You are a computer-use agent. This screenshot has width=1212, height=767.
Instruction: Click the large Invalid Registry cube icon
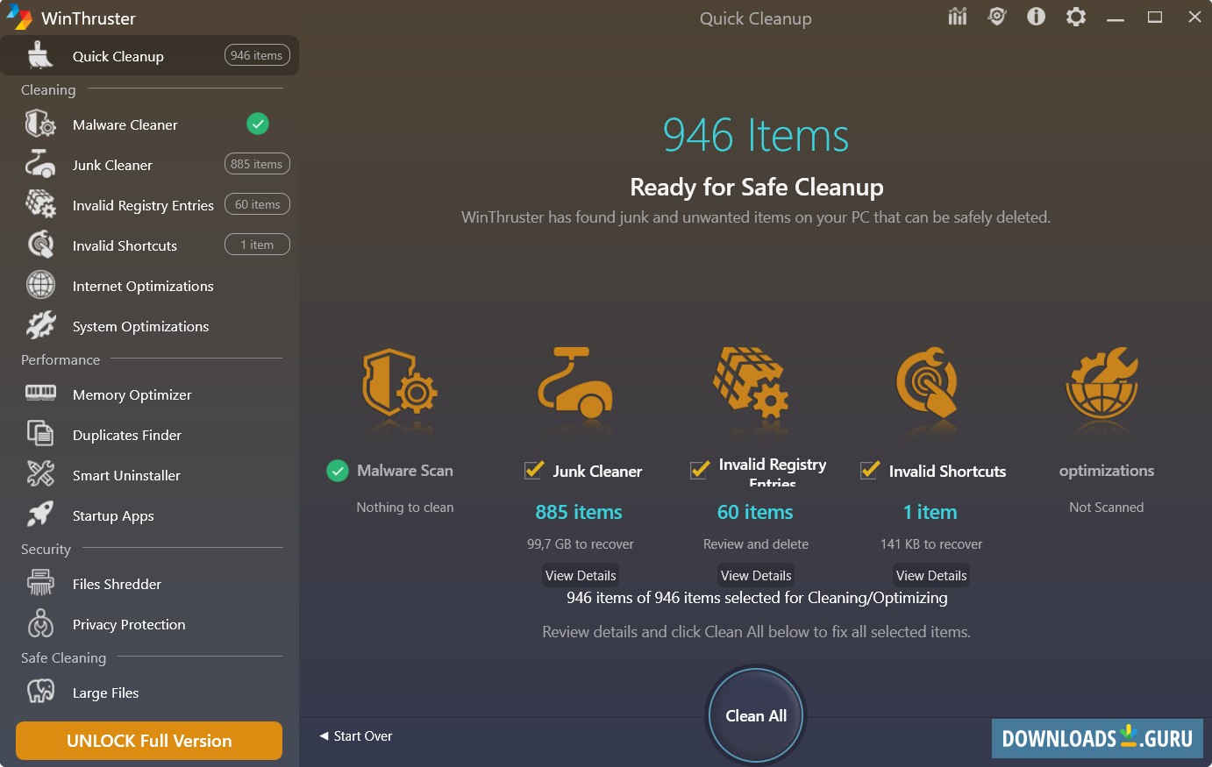(x=751, y=382)
